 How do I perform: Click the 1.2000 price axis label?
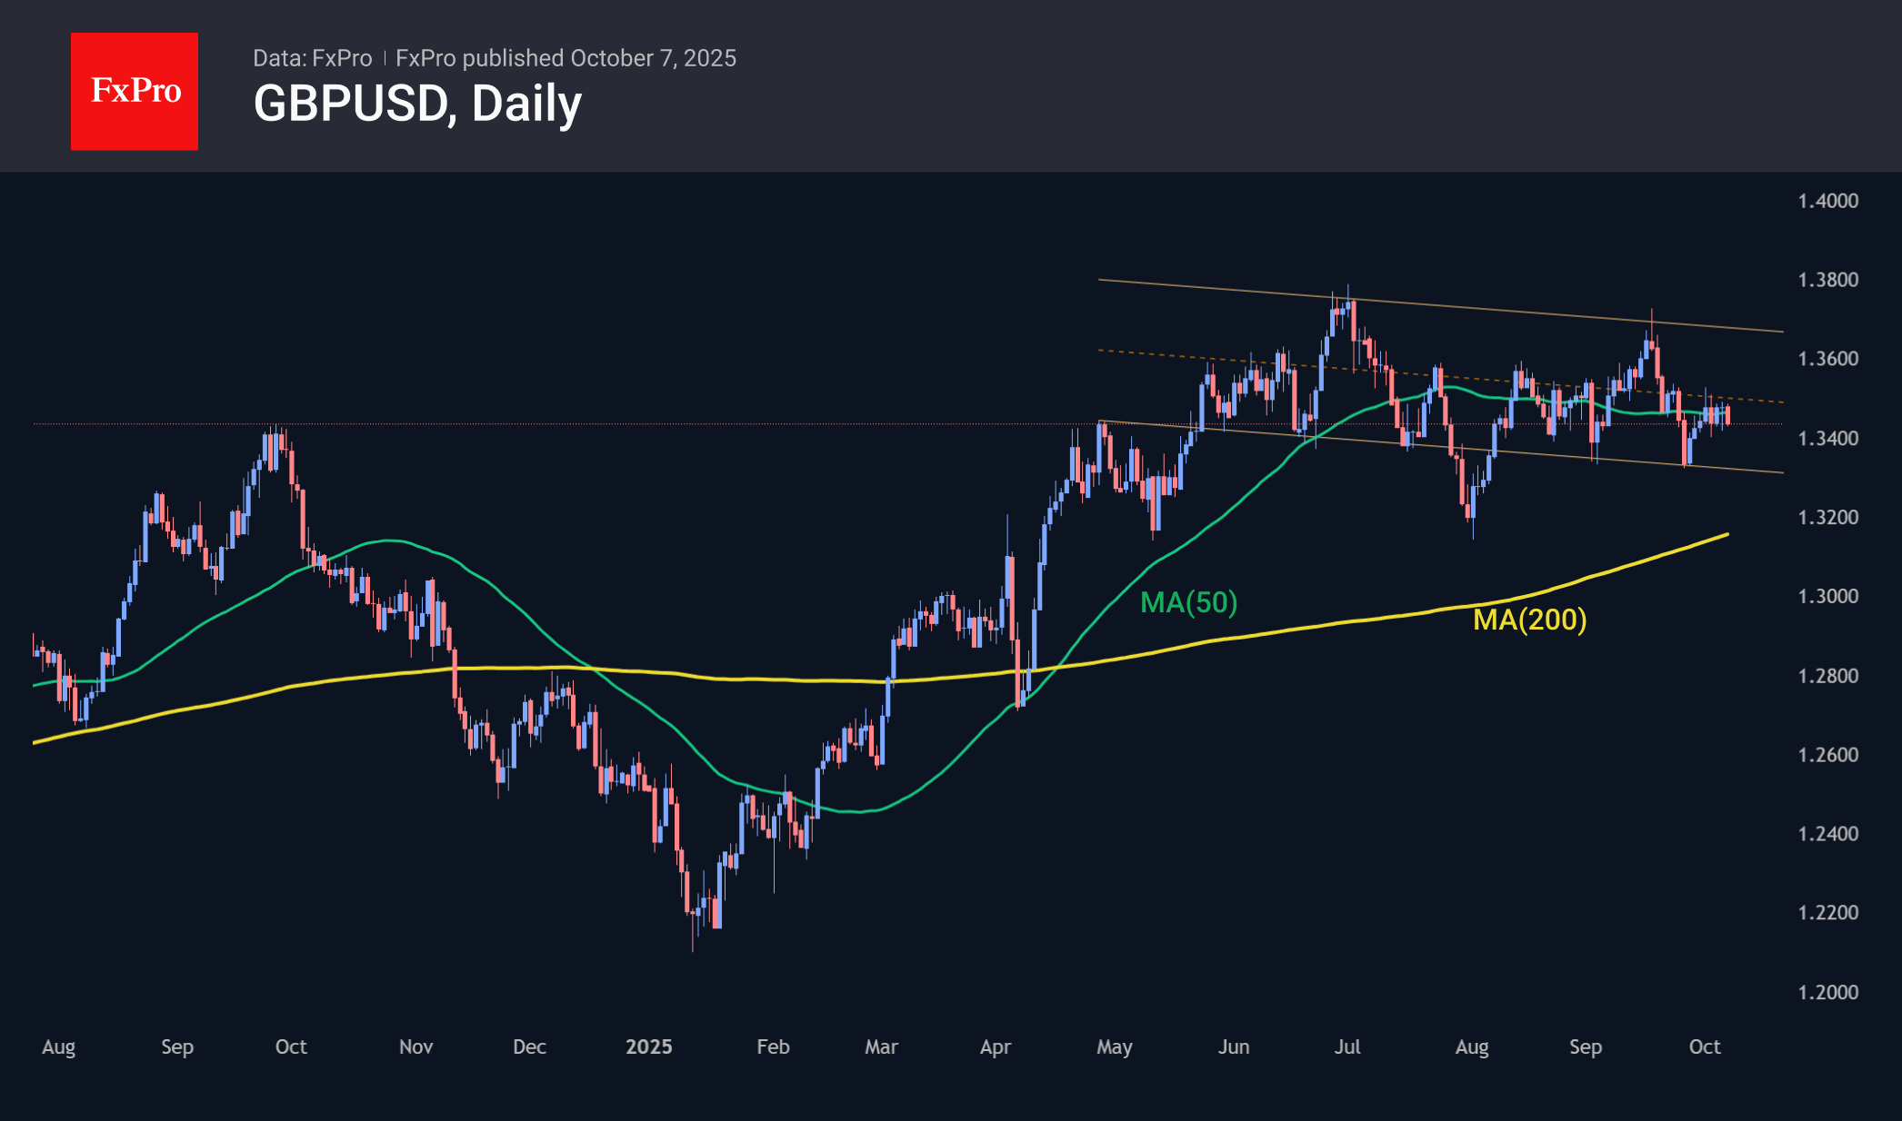(1827, 992)
